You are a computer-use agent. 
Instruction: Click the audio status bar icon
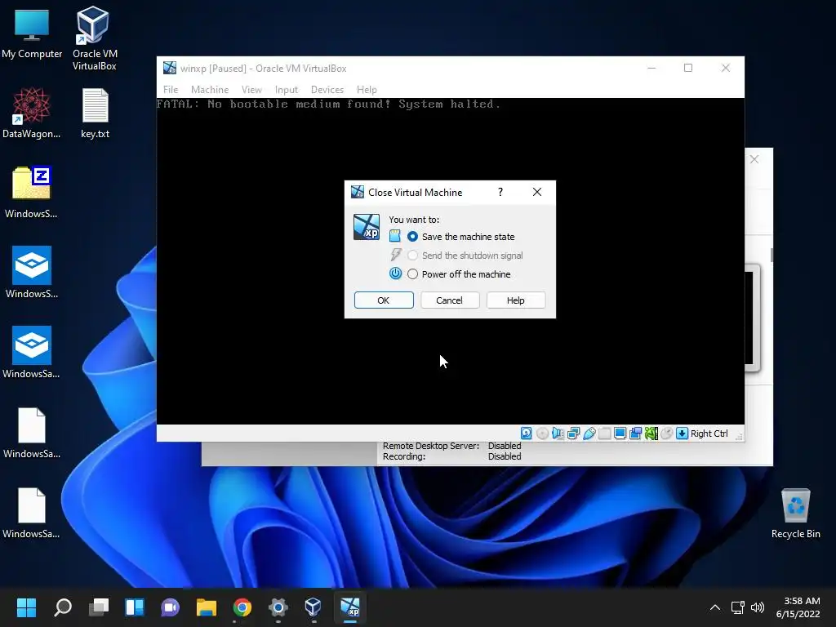558,434
